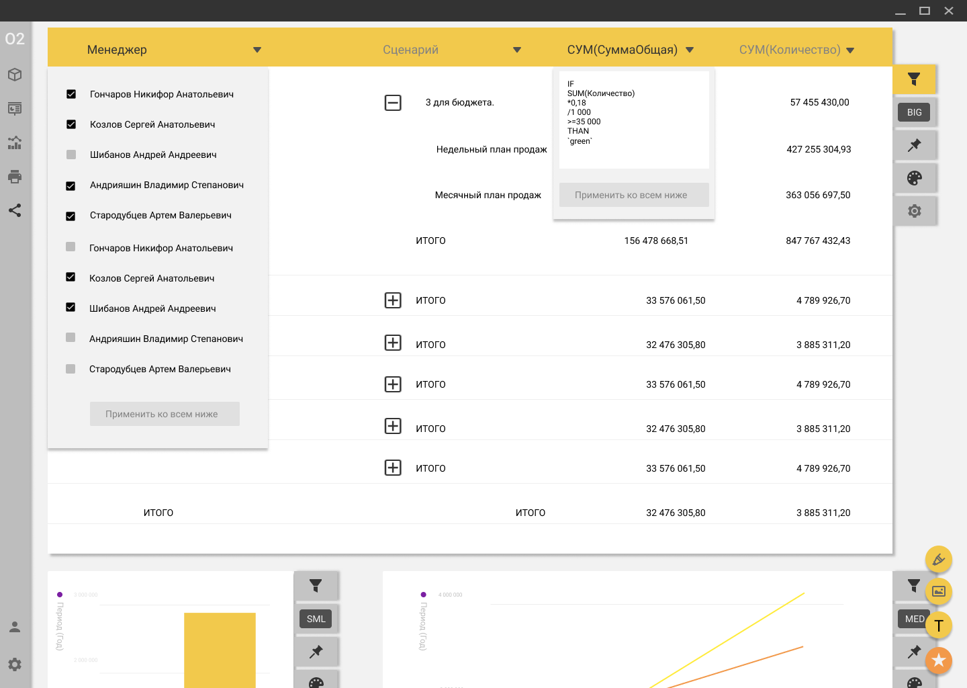Uncheck the checked Гончаров Никифор Анатольевич box
Image resolution: width=967 pixels, height=688 pixels.
(x=71, y=94)
